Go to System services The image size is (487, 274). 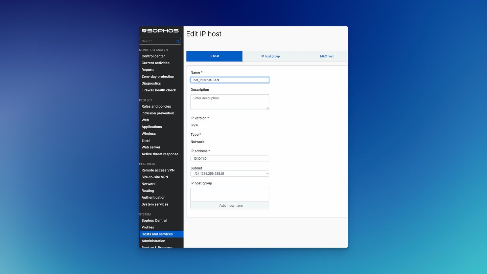155,204
